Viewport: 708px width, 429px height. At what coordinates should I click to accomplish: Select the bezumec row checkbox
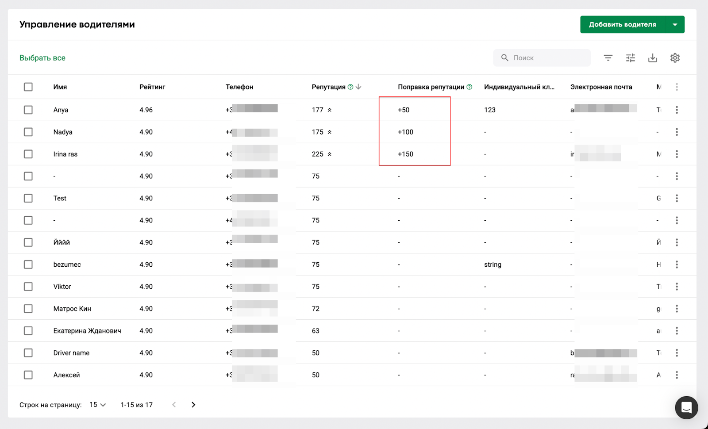tap(28, 264)
